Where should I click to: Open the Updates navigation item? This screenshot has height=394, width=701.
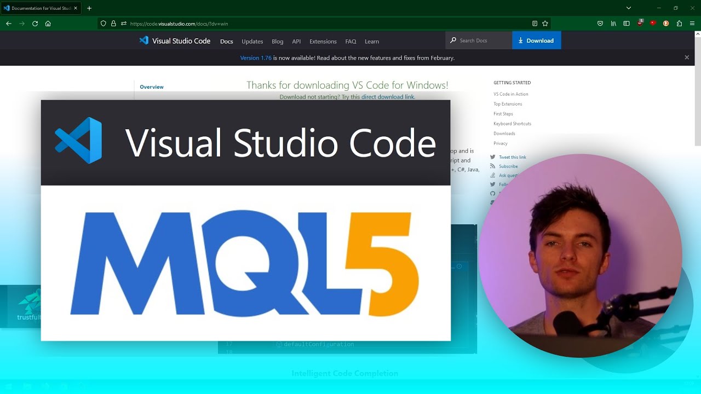(x=252, y=42)
